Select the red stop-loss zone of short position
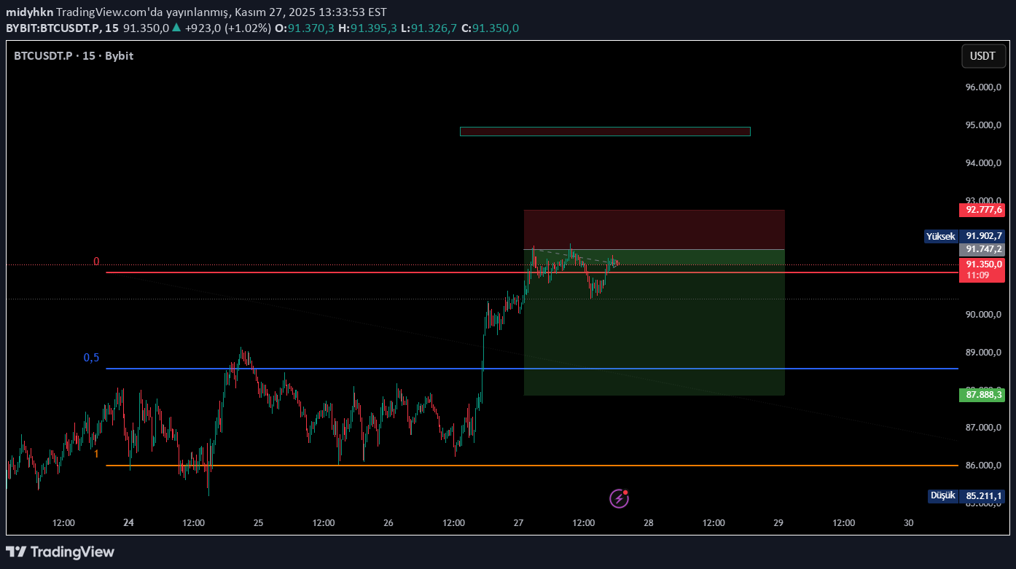 [x=654, y=229]
